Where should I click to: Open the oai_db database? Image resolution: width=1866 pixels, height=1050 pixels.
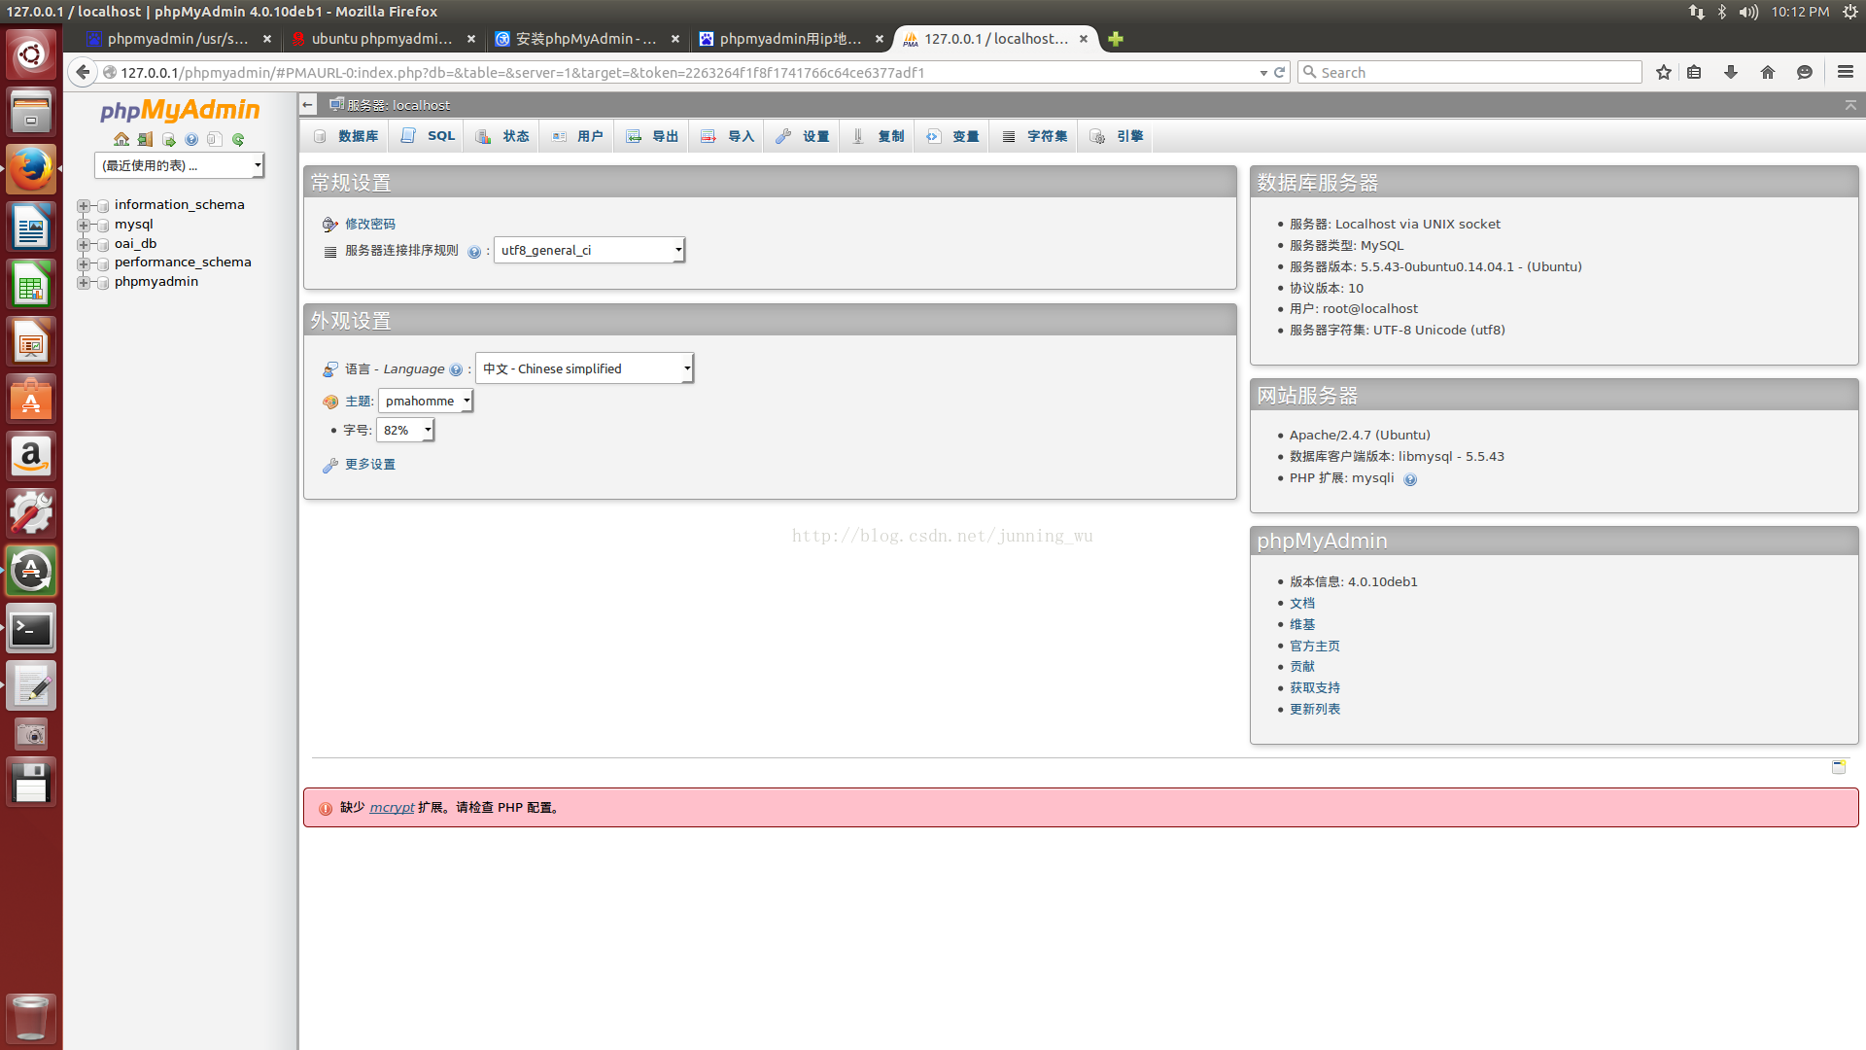pos(135,243)
